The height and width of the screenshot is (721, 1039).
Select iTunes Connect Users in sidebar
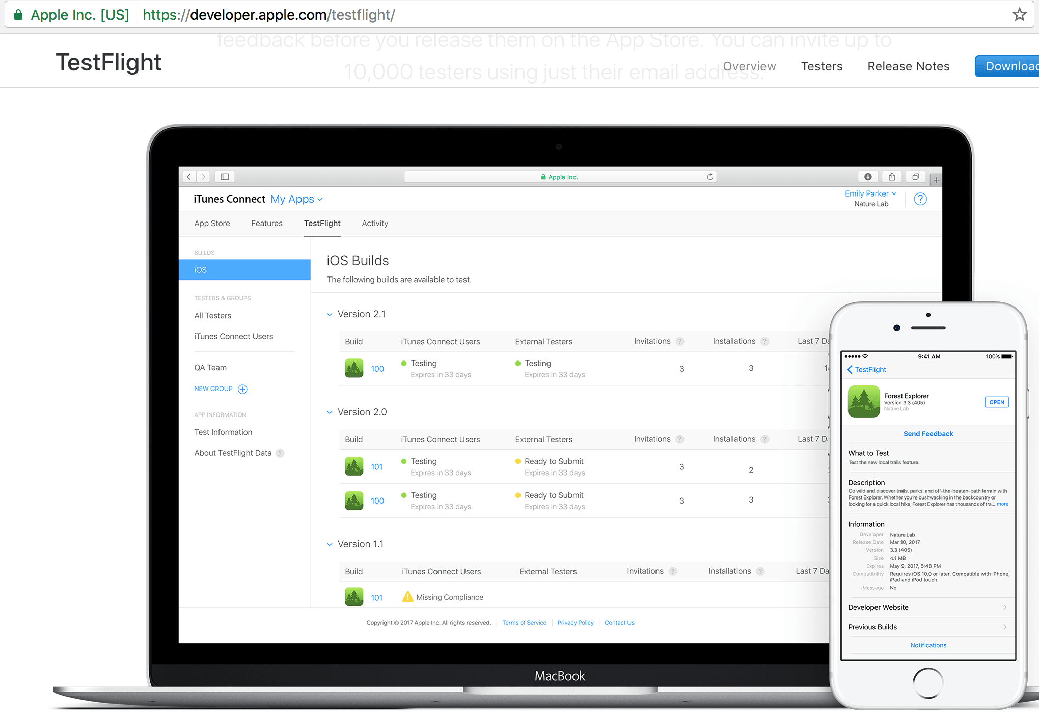[233, 337]
